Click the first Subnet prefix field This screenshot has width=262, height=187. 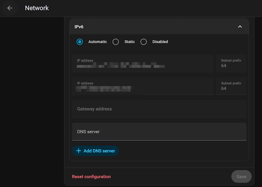click(231, 63)
